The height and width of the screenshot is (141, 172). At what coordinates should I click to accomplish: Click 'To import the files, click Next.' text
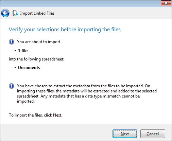pyautogui.click(x=35, y=115)
